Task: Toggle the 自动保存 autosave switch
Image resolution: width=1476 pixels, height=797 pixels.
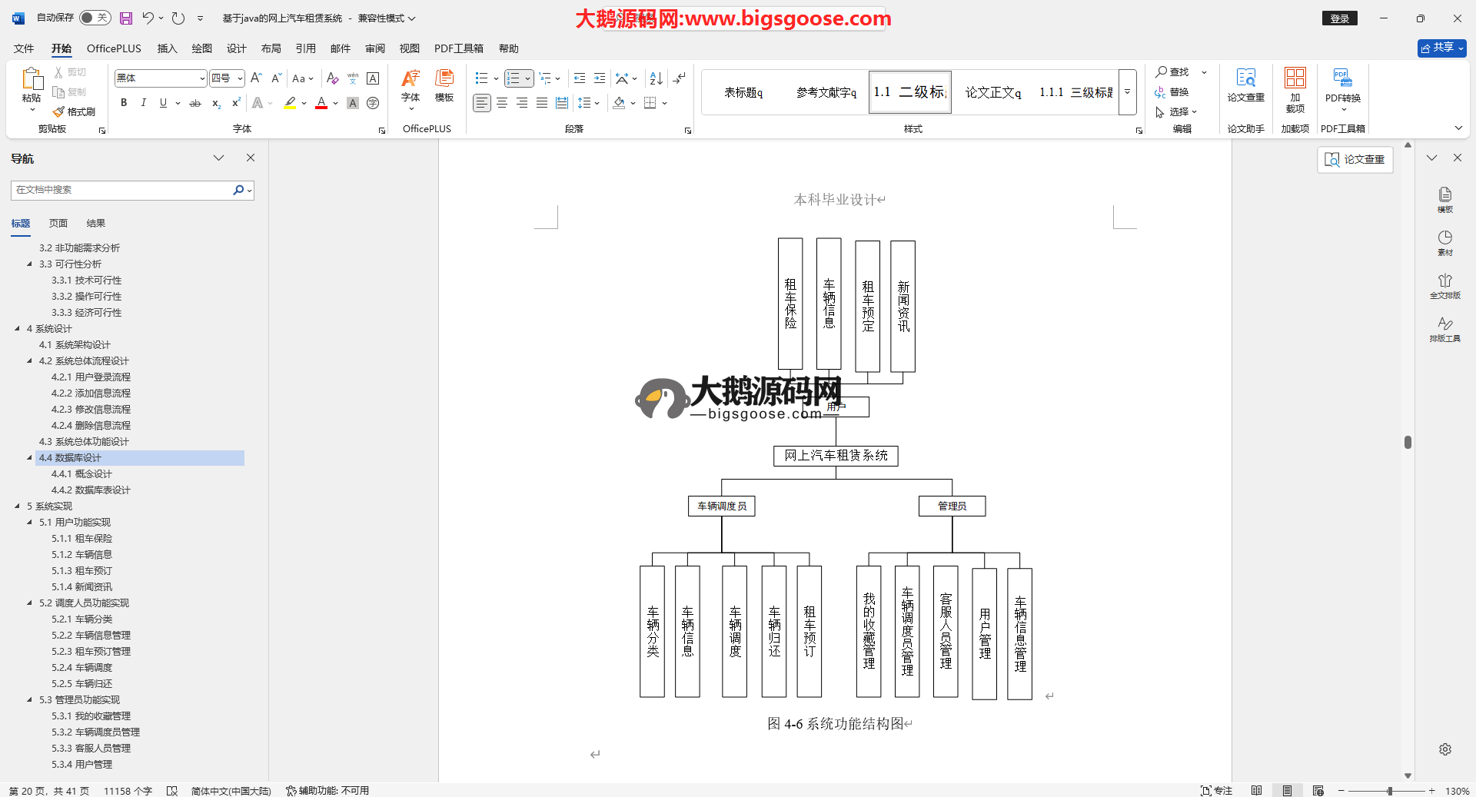Action: 95,18
